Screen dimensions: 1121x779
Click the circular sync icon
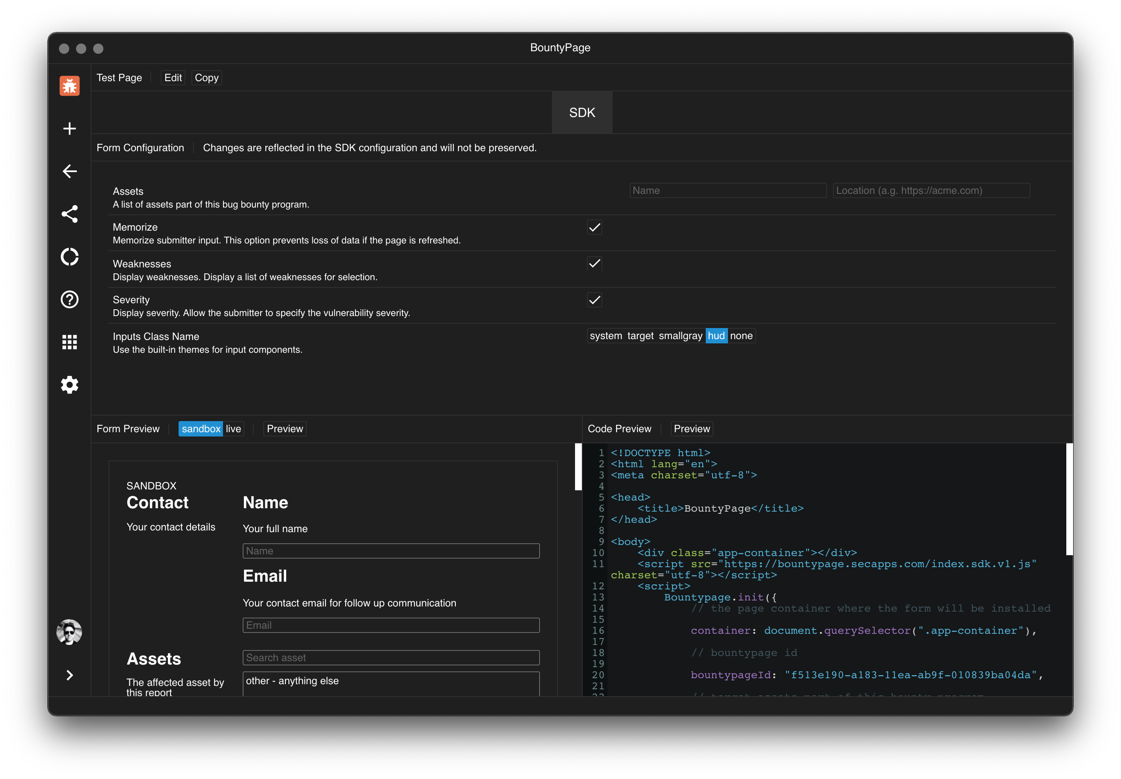(x=69, y=257)
